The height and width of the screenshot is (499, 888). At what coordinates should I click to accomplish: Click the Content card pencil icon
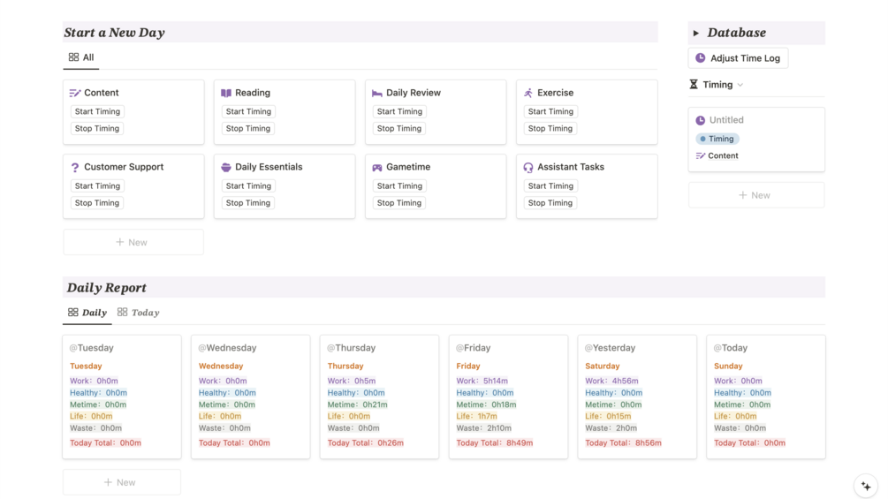75,93
